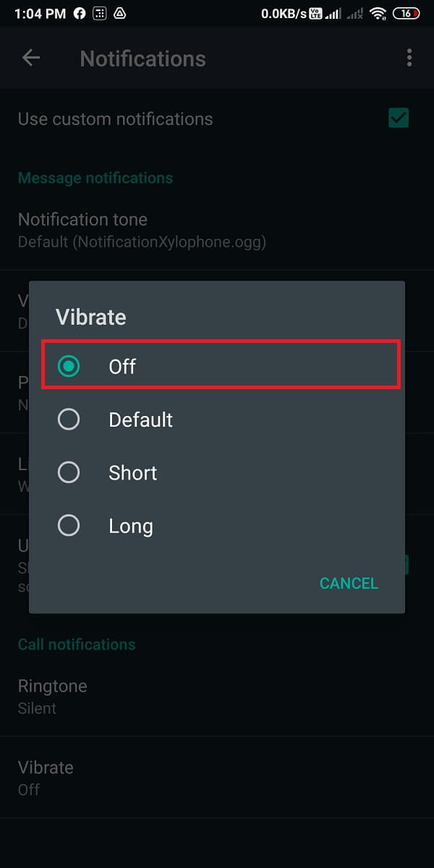Image resolution: width=434 pixels, height=868 pixels.
Task: Open the call notifications Vibrate setting
Action: click(x=46, y=777)
